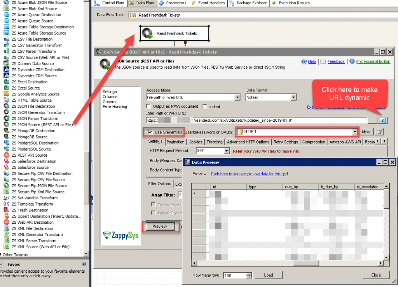This screenshot has height=287, width=398.
Task: Check the Indent option
Action: (205, 106)
